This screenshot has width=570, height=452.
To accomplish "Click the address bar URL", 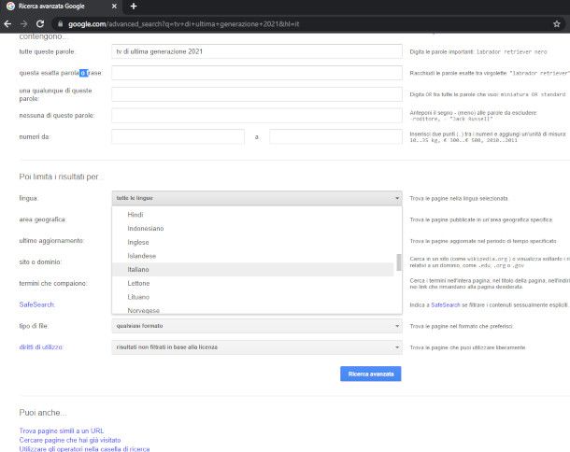I will pyautogui.click(x=183, y=24).
